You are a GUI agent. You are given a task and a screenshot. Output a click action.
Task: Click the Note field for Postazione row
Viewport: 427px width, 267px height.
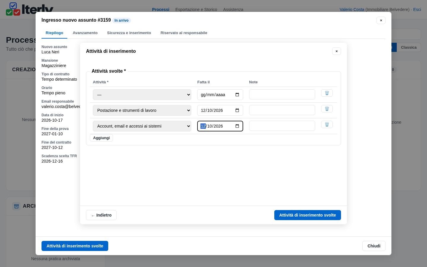(x=282, y=110)
